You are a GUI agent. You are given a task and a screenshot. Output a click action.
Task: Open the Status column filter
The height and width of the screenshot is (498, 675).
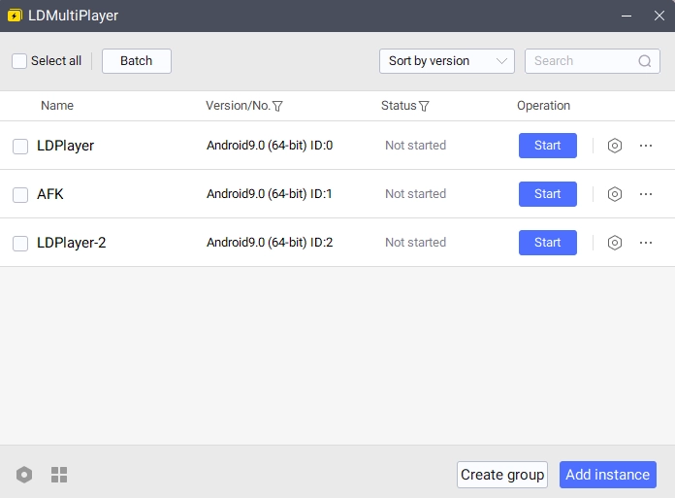click(424, 106)
